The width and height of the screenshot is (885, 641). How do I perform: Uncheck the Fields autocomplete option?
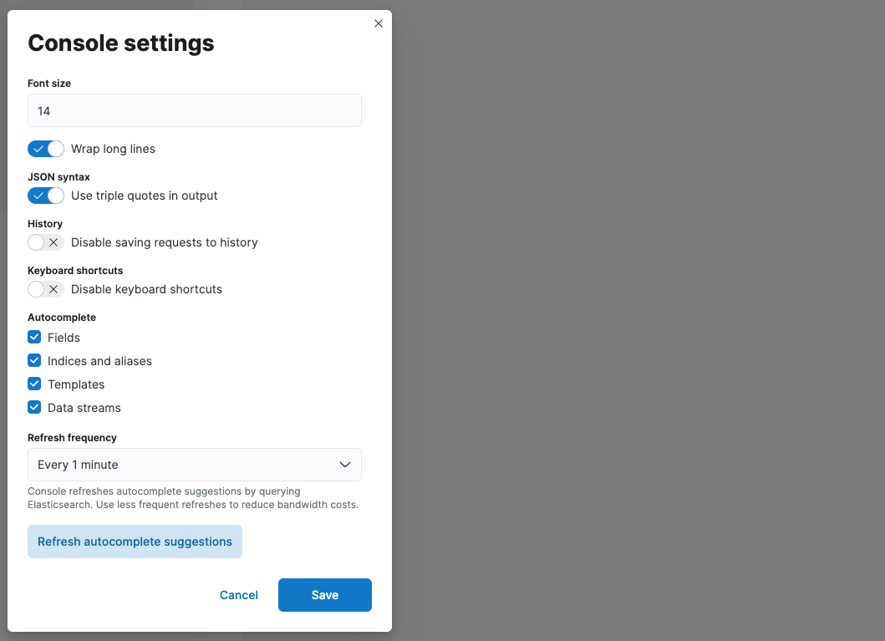coord(34,338)
